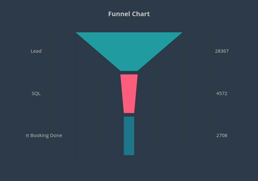
Task: Click the Booking Done value 2708
Action: pyautogui.click(x=222, y=135)
